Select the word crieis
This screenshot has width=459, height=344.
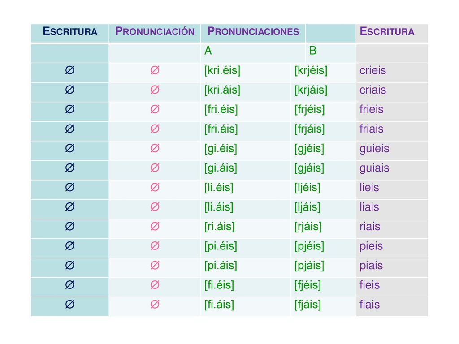372,70
